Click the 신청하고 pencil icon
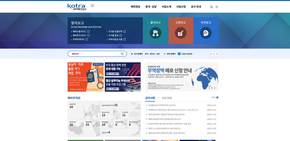The height and width of the screenshot is (141, 290). pos(181,33)
